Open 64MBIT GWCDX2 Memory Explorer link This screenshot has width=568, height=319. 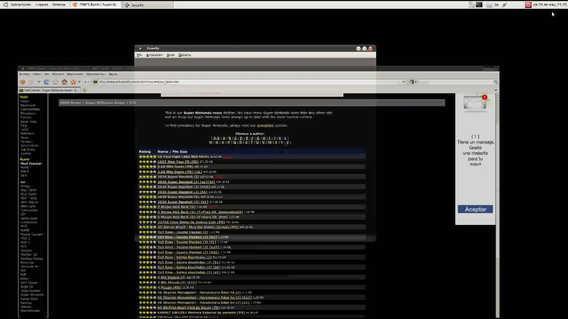201,312
